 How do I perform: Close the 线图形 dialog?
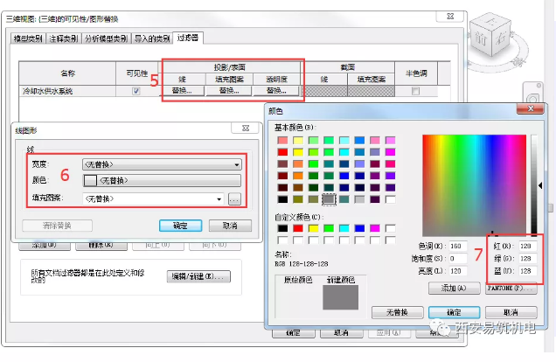coord(246,128)
